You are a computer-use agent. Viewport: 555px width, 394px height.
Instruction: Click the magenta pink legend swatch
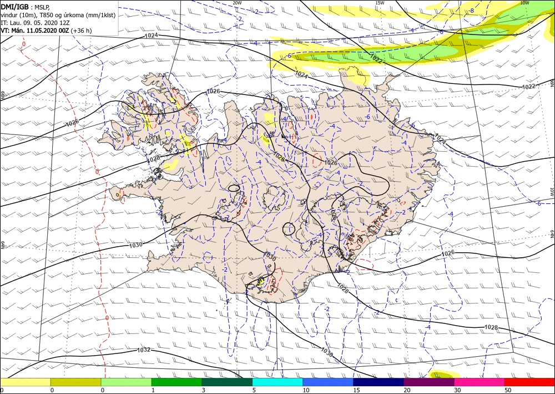pyautogui.click(x=480, y=382)
